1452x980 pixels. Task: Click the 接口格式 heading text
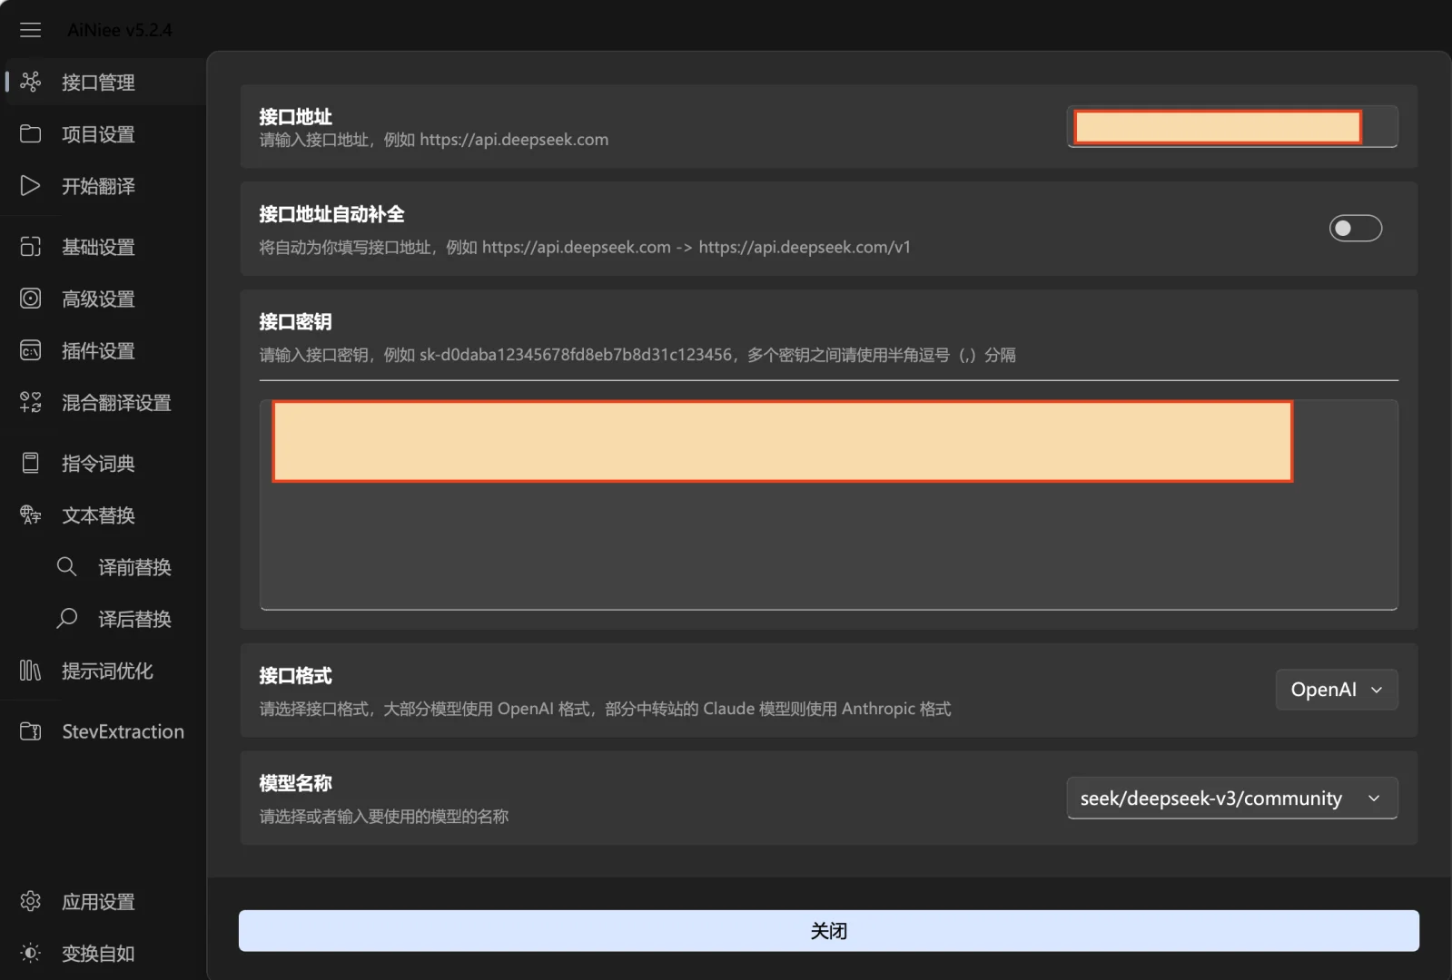point(295,675)
